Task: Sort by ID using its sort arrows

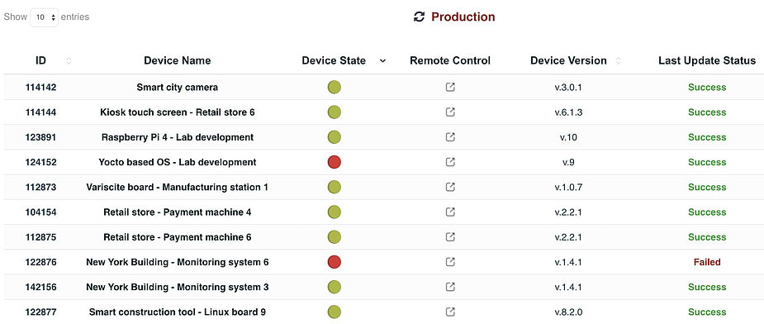Action: 69,60
